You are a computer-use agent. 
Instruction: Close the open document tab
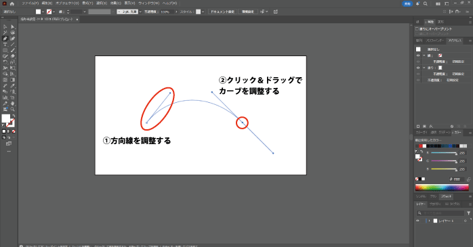coord(77,19)
